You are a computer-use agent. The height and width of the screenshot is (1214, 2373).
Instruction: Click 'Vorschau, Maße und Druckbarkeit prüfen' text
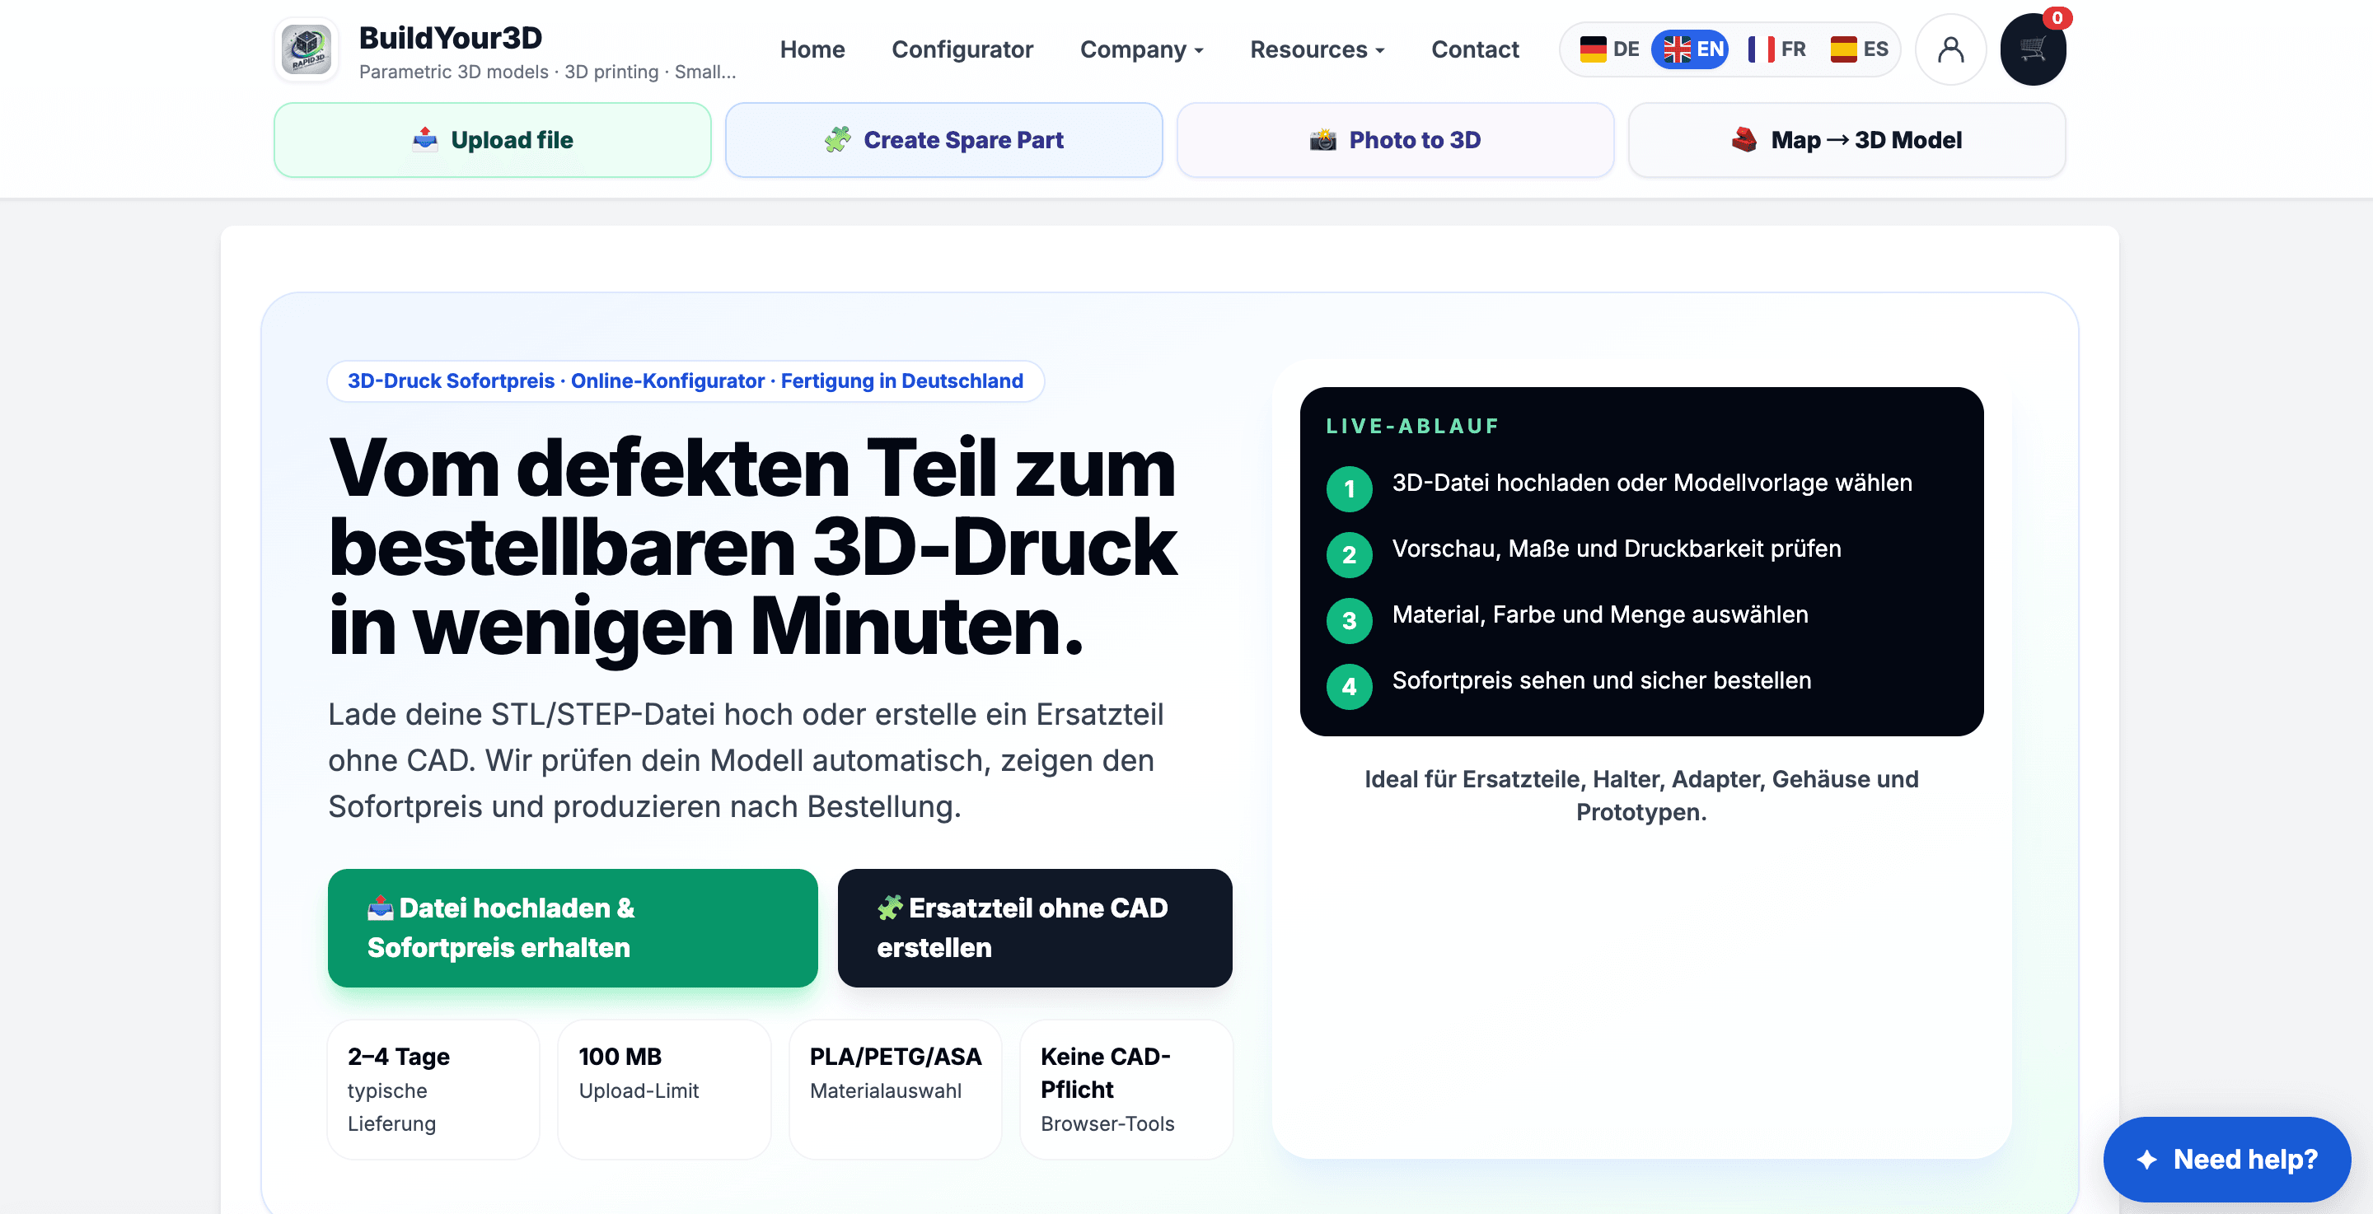click(1616, 549)
